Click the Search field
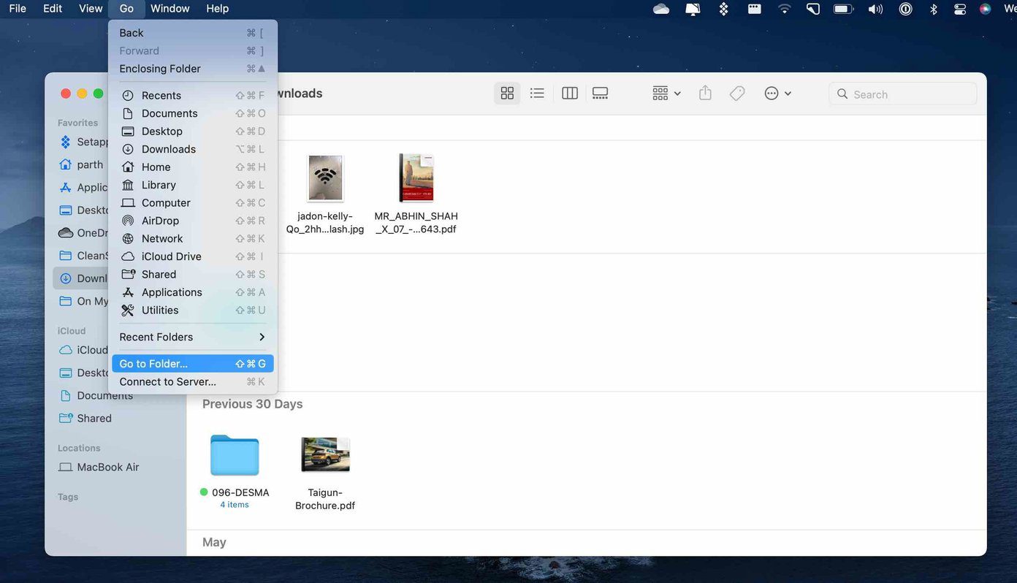The width and height of the screenshot is (1017, 583). point(903,94)
